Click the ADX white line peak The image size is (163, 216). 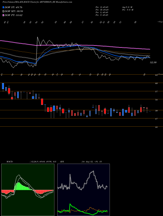pos(94,171)
